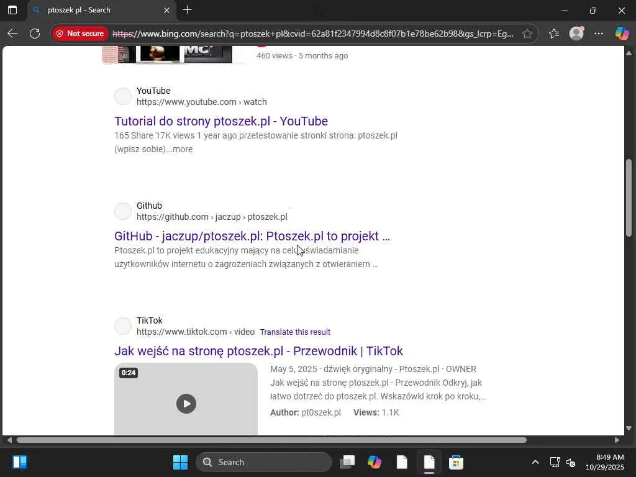
Task: Click the Views: 1.1K text
Action: pyautogui.click(x=376, y=412)
